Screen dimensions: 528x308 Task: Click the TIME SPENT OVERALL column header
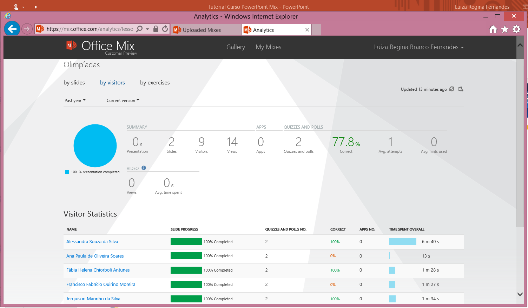(x=407, y=229)
